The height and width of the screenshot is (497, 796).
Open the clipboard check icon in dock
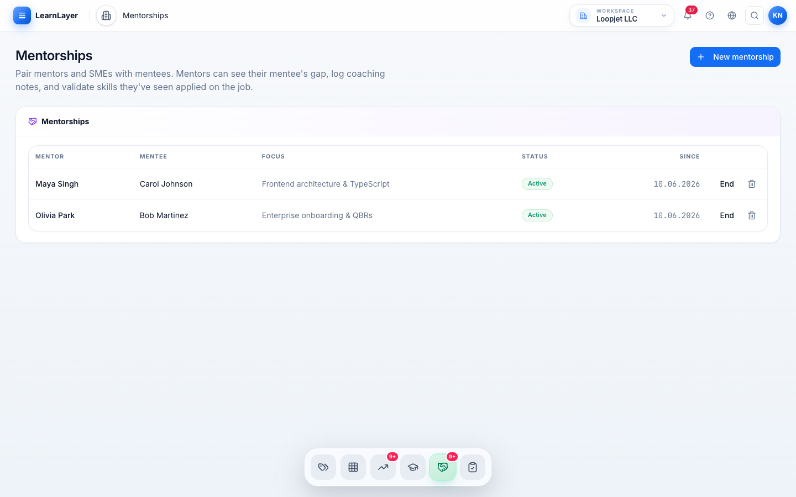[473, 467]
